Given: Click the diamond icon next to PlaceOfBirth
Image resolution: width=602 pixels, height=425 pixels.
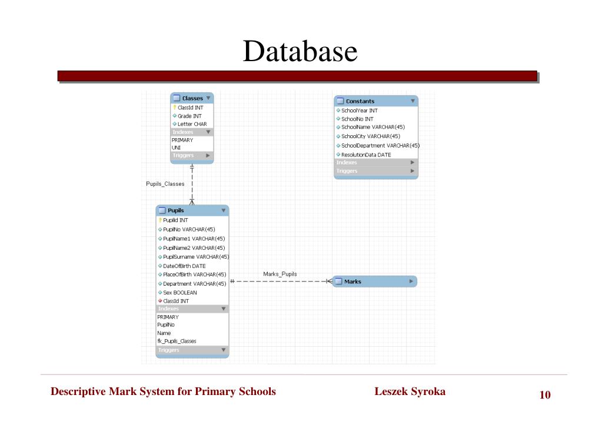Looking at the screenshot, I should click(x=160, y=275).
